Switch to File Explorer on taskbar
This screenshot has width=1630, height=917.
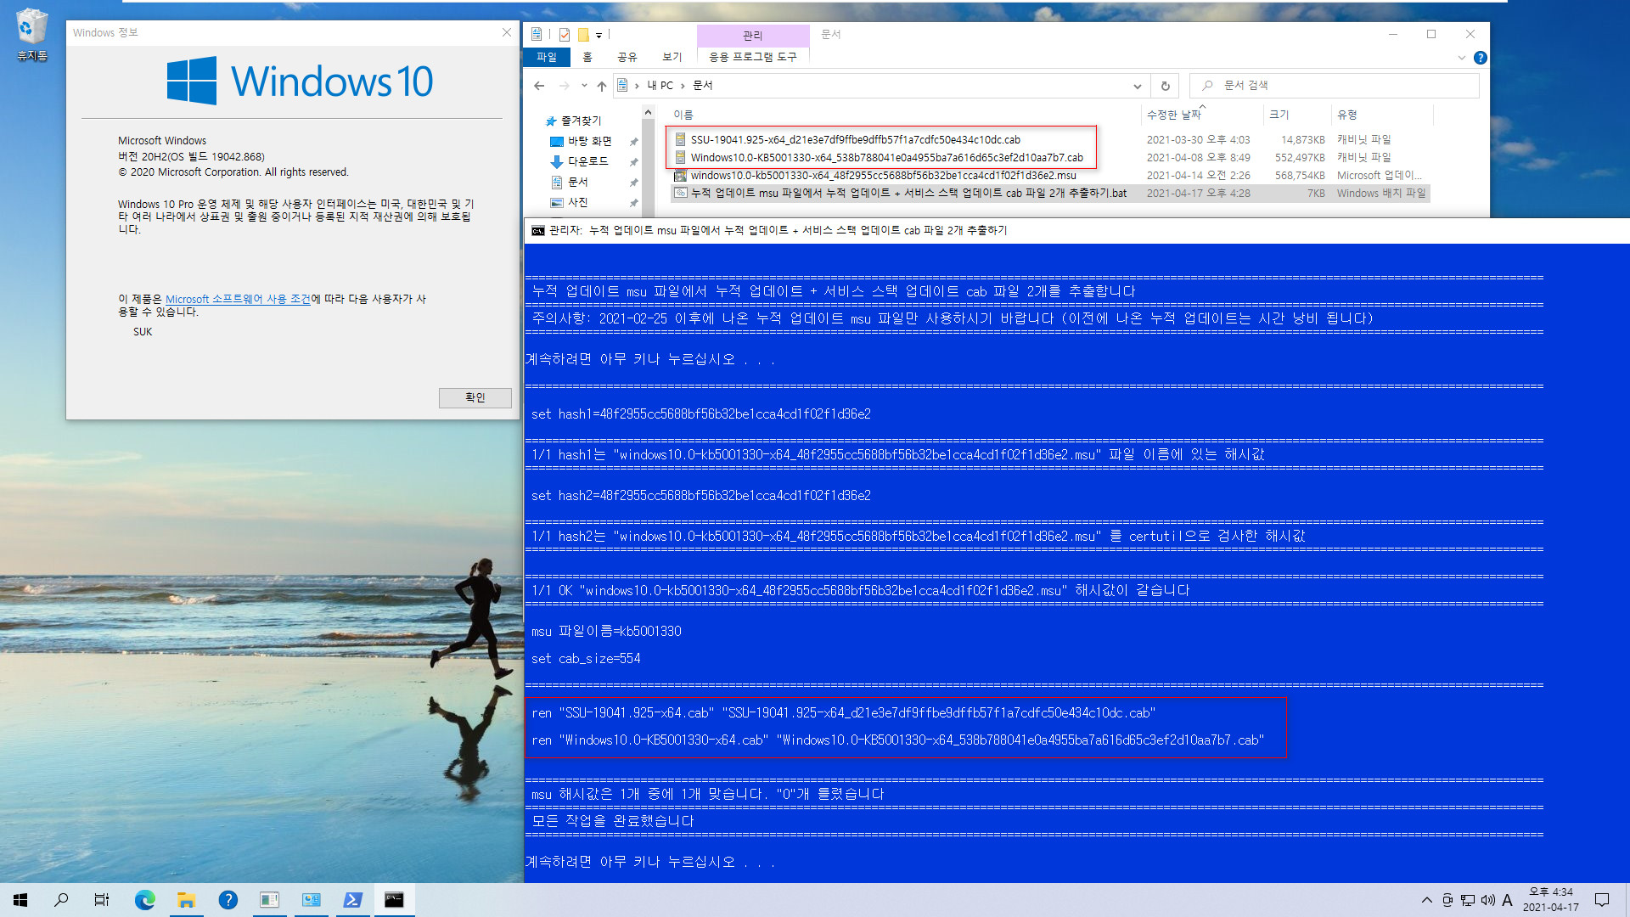click(186, 900)
